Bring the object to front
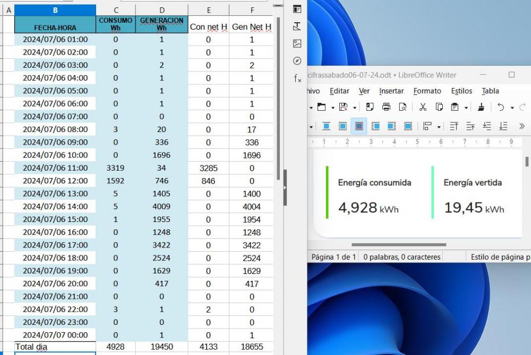Image resolution: width=531 pixels, height=355 pixels. coord(454,126)
